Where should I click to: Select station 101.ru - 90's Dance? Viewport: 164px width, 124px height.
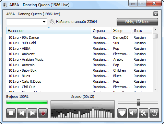[79, 37]
